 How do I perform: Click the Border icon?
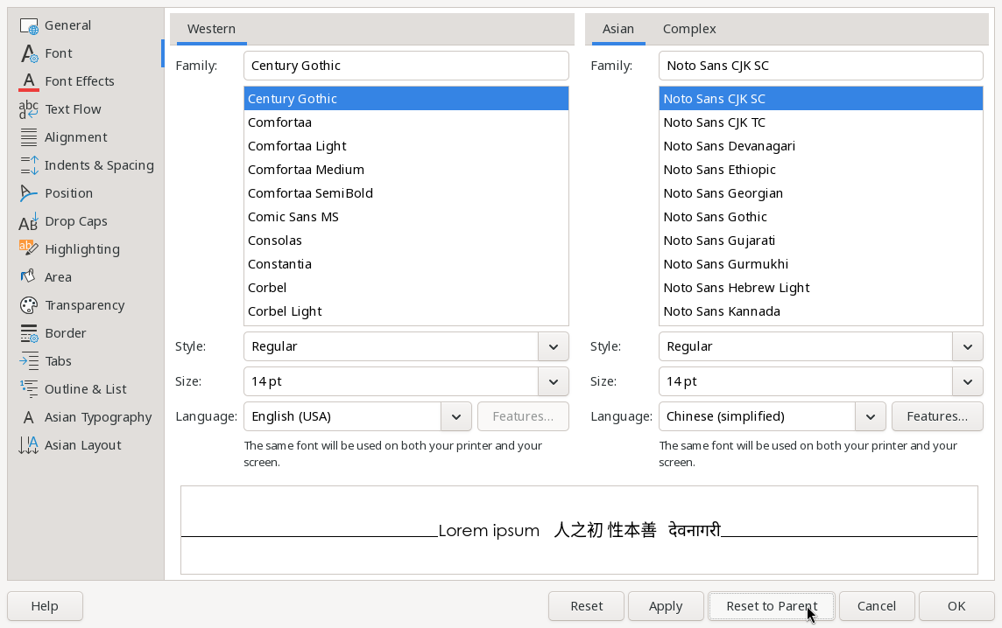[29, 333]
